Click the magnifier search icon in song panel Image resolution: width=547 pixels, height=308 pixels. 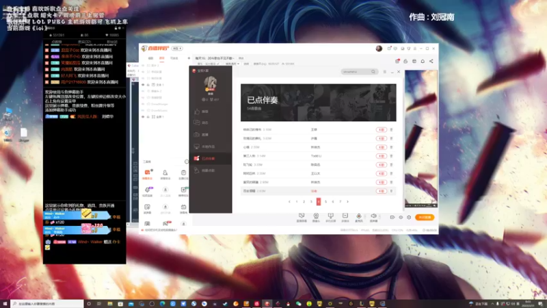click(373, 72)
